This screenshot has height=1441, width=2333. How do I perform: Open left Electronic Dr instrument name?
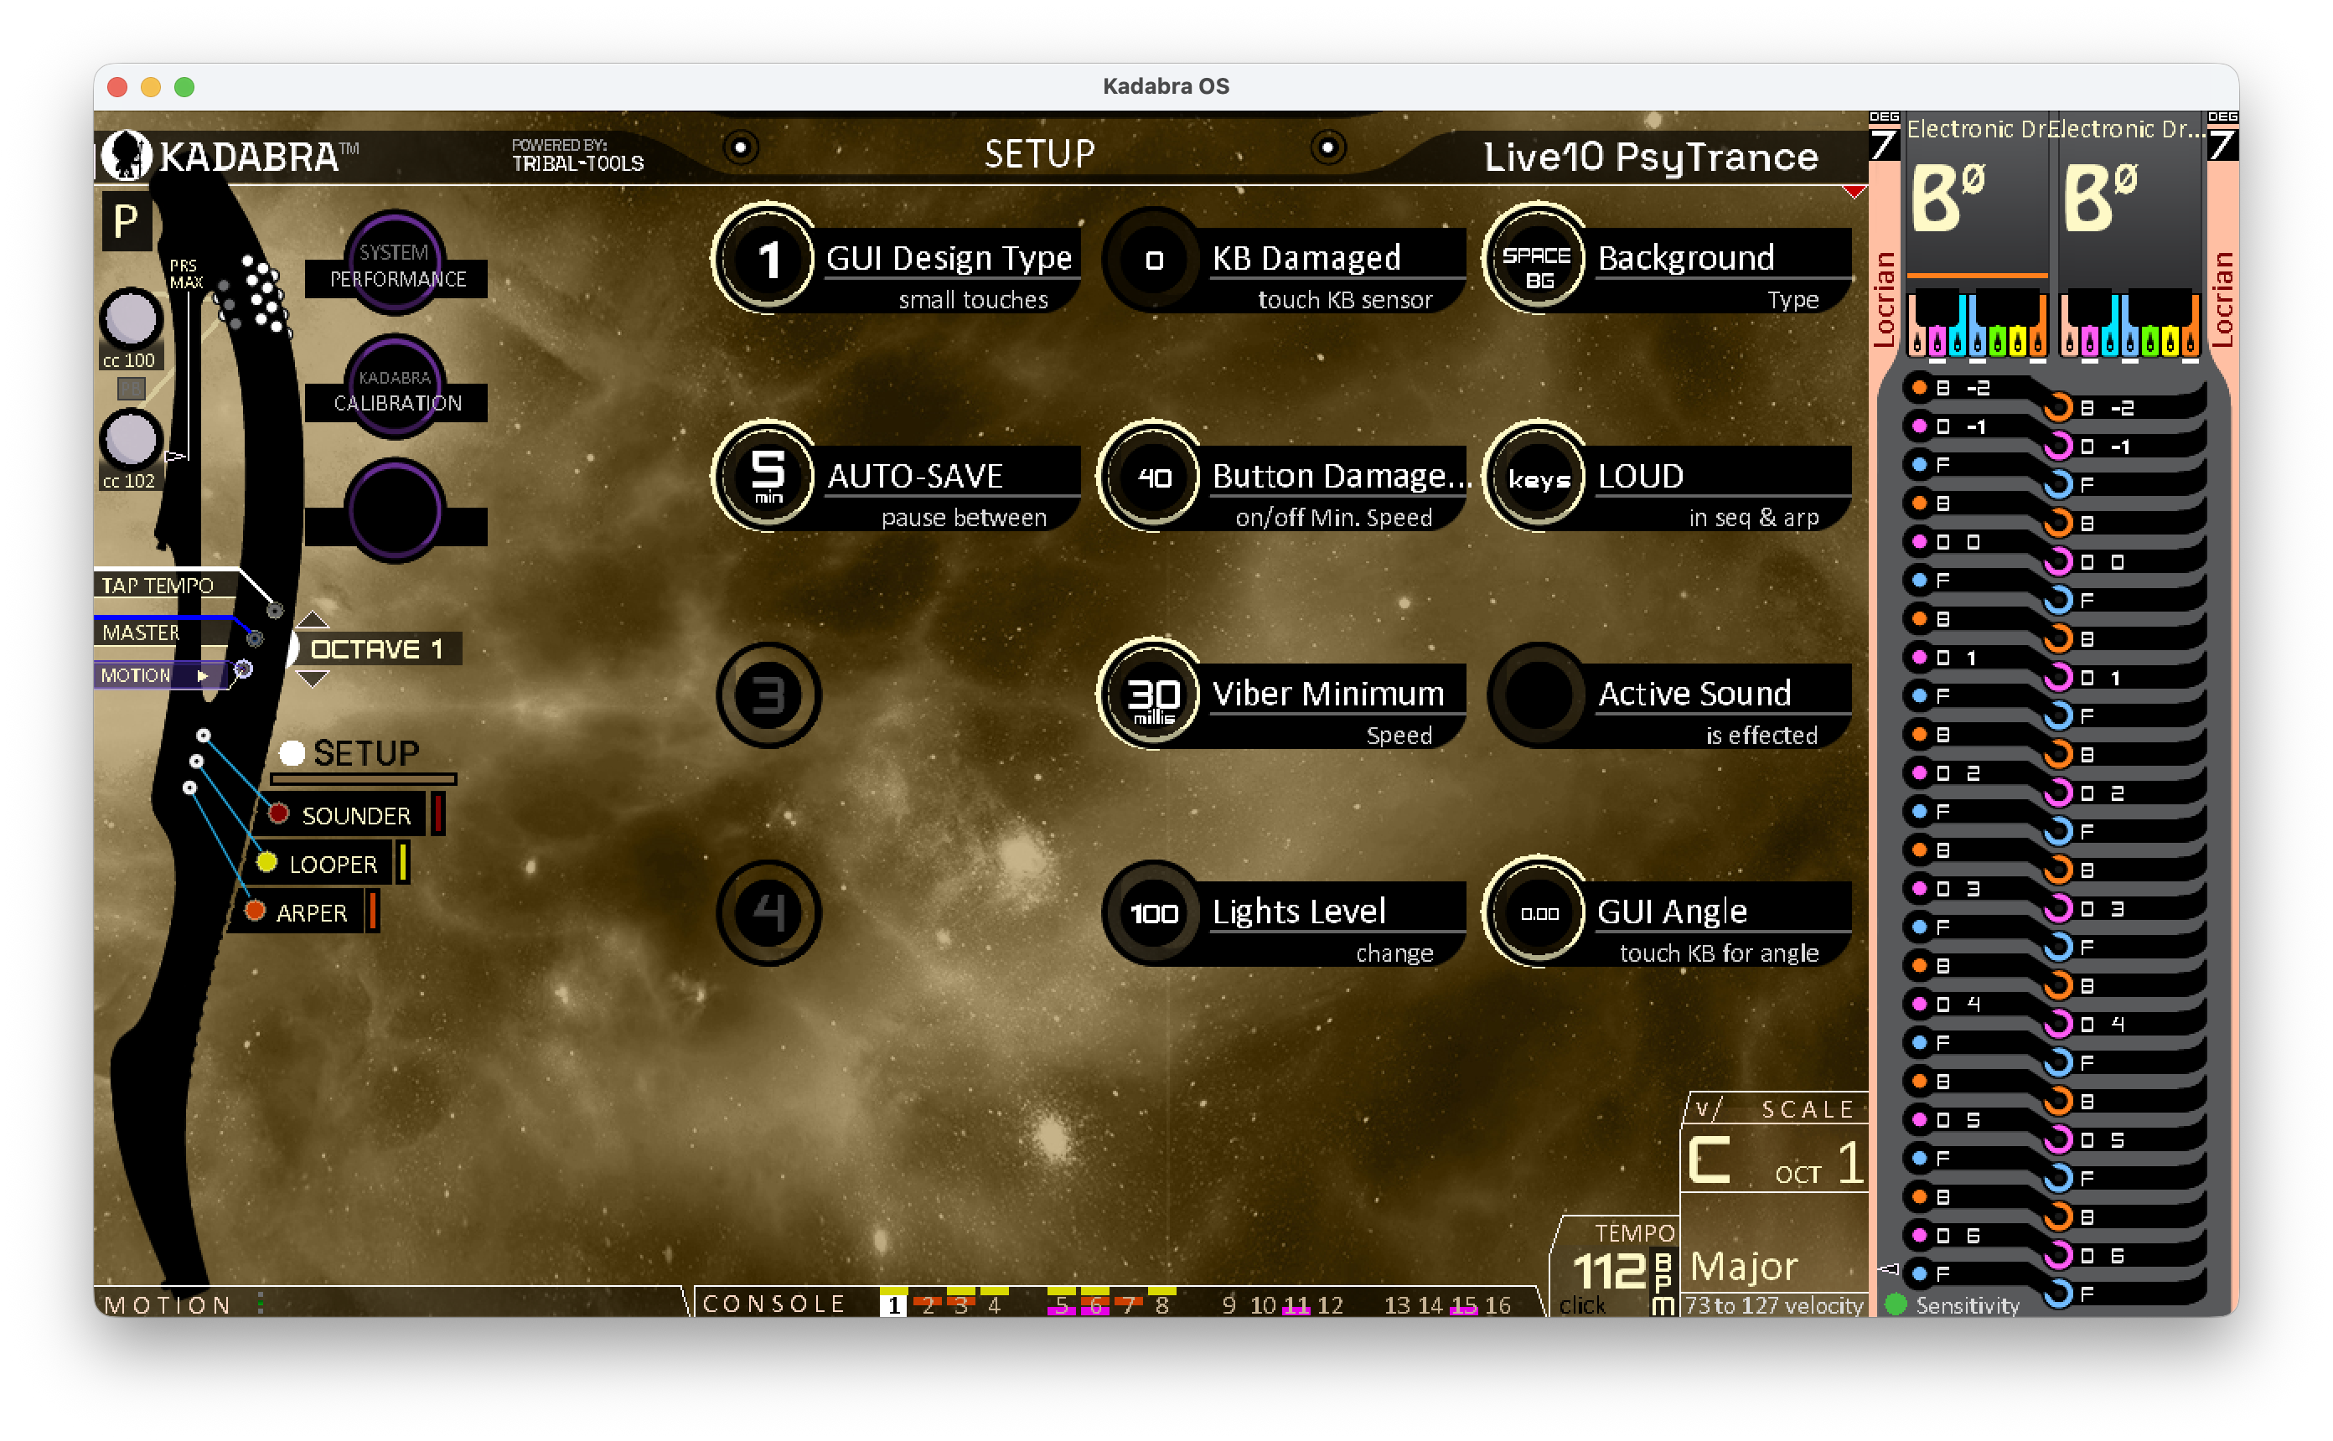point(1978,129)
